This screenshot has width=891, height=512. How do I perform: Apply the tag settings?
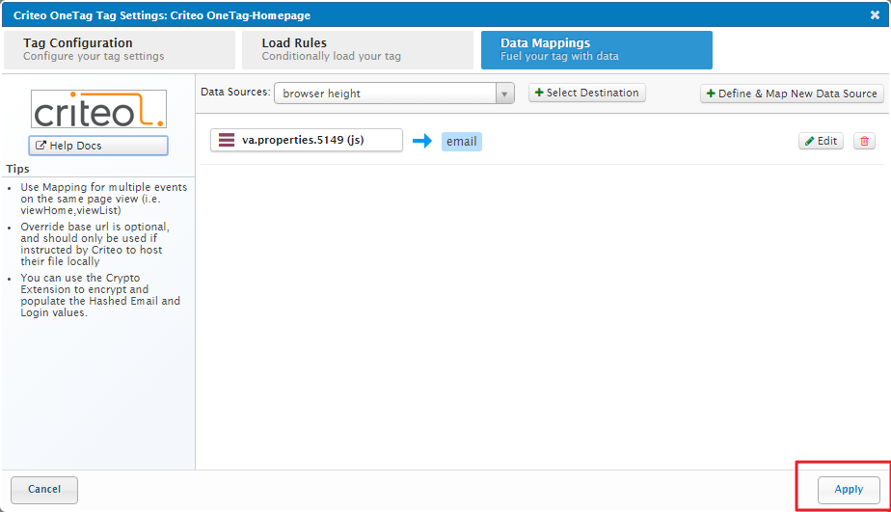849,489
